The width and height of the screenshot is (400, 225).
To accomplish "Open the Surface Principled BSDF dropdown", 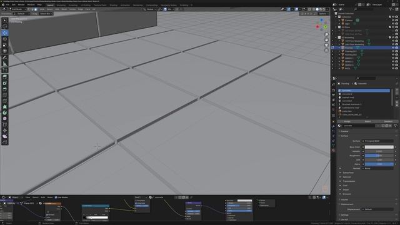I will (x=377, y=141).
